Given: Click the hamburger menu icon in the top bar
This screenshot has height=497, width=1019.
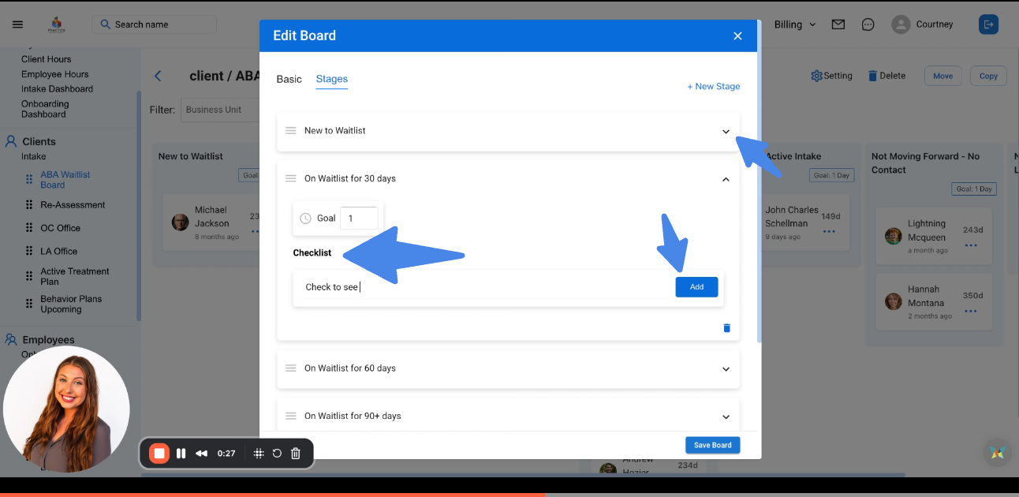Looking at the screenshot, I should (x=17, y=24).
